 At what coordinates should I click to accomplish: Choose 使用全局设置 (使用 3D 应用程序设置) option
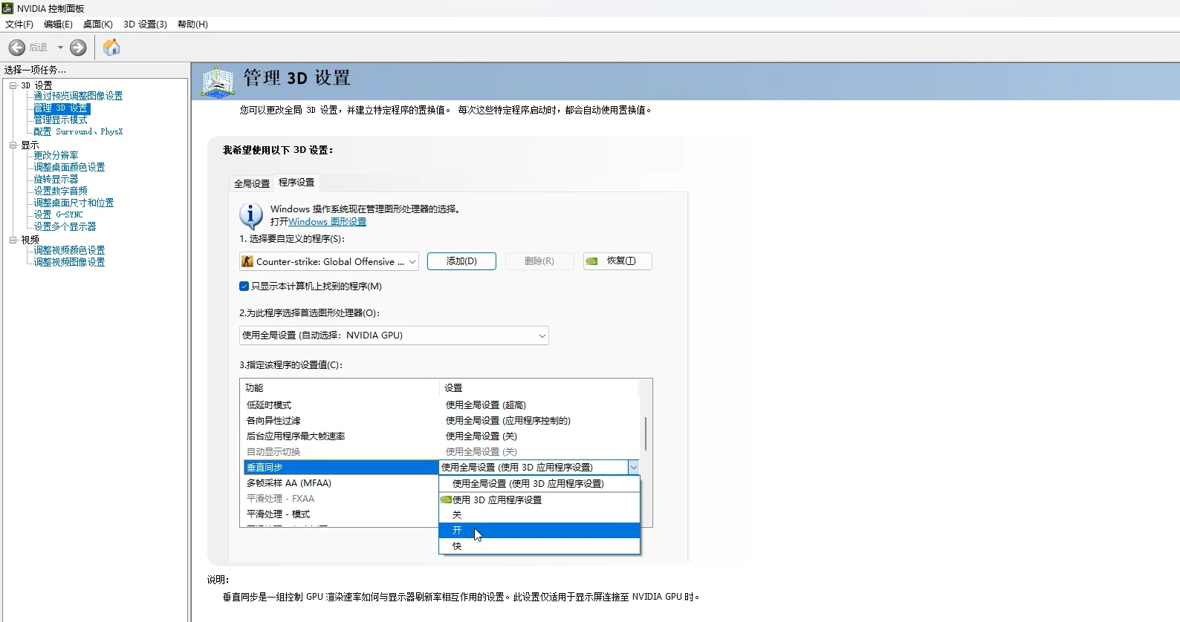pyautogui.click(x=539, y=483)
